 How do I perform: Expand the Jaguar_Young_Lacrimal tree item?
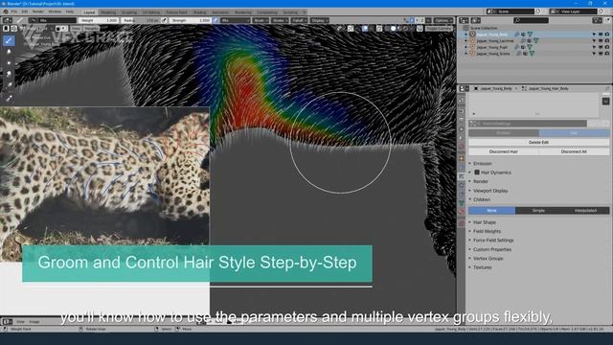click(466, 40)
